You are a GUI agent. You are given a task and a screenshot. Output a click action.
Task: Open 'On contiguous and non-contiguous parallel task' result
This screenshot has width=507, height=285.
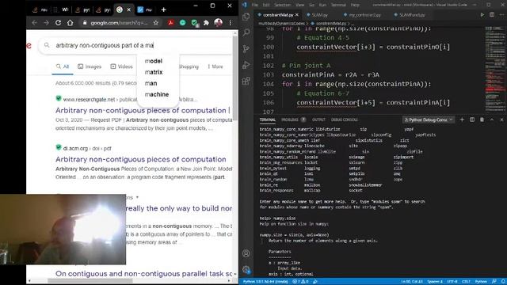tap(143, 274)
